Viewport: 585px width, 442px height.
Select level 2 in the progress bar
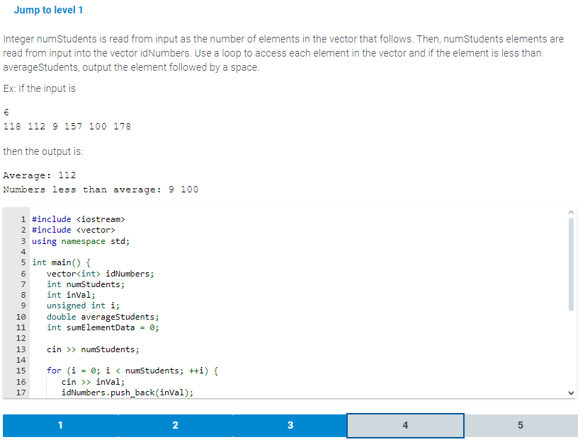tap(175, 425)
